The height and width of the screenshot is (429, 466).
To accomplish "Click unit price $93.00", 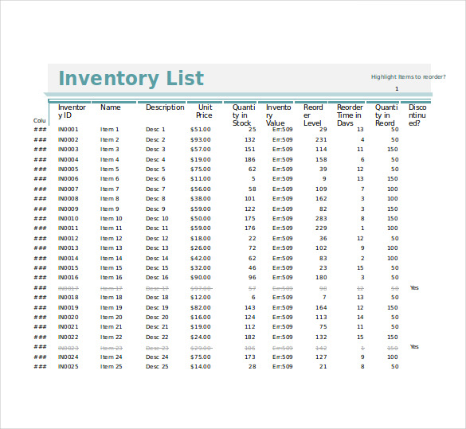I will (200, 140).
